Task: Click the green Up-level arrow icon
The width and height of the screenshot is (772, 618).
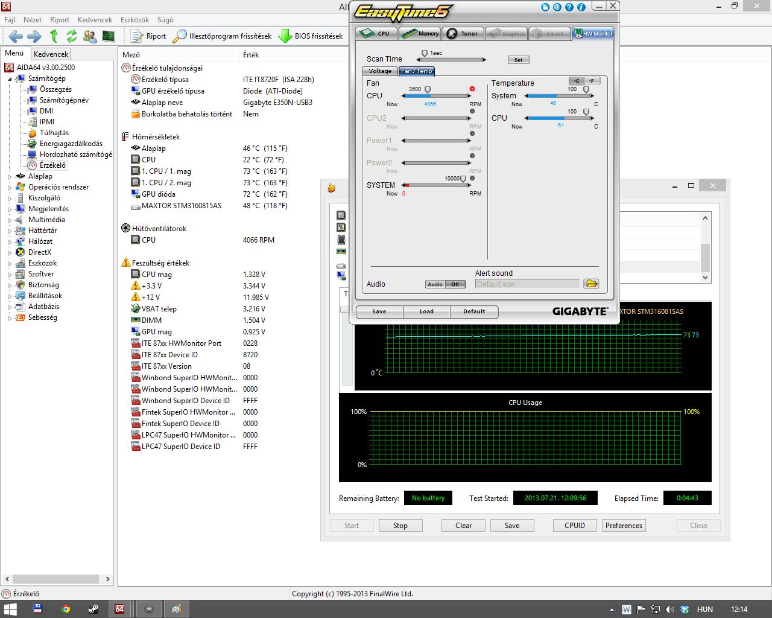Action: click(x=54, y=36)
